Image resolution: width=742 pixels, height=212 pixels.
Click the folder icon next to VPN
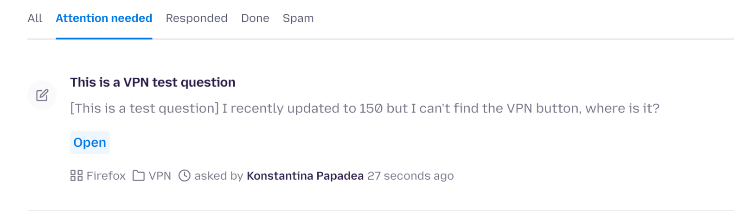point(138,176)
